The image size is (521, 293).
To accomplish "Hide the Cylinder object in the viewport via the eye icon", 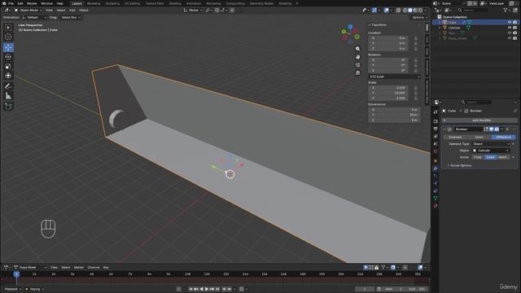I will [x=510, y=28].
